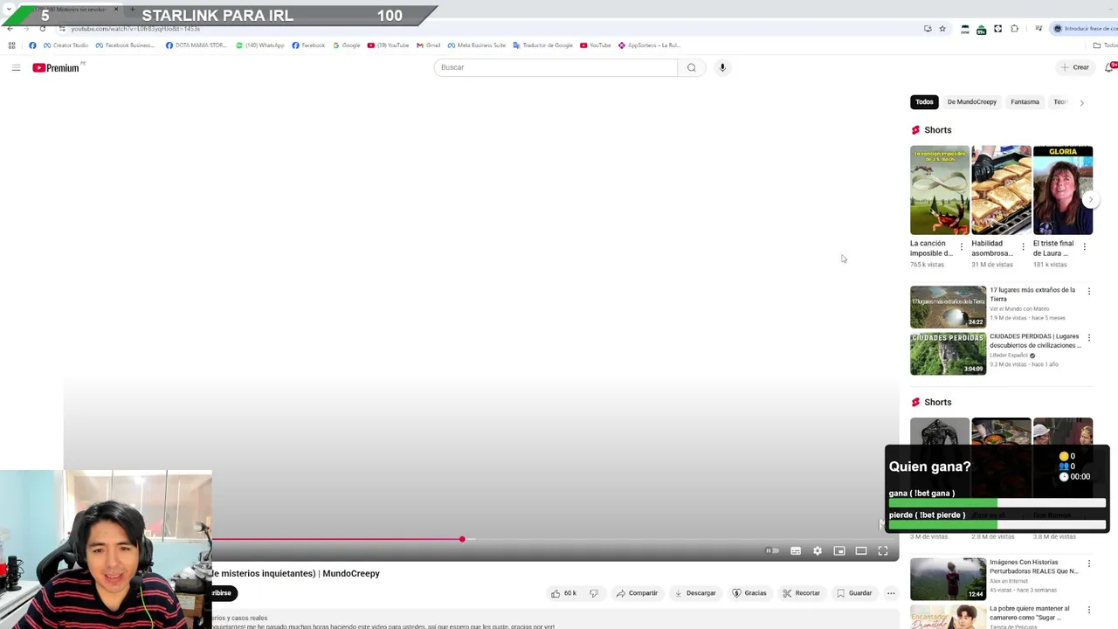
Task: Click the search magnifier button
Action: tap(692, 67)
